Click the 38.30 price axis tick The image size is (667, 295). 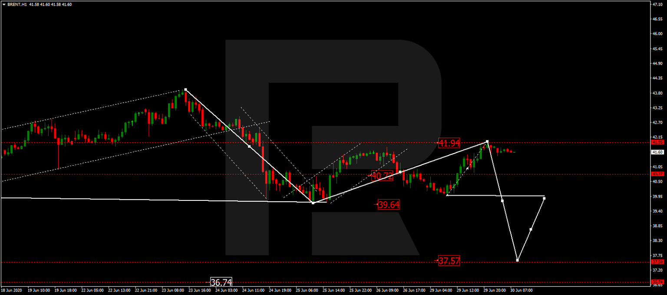(657, 240)
